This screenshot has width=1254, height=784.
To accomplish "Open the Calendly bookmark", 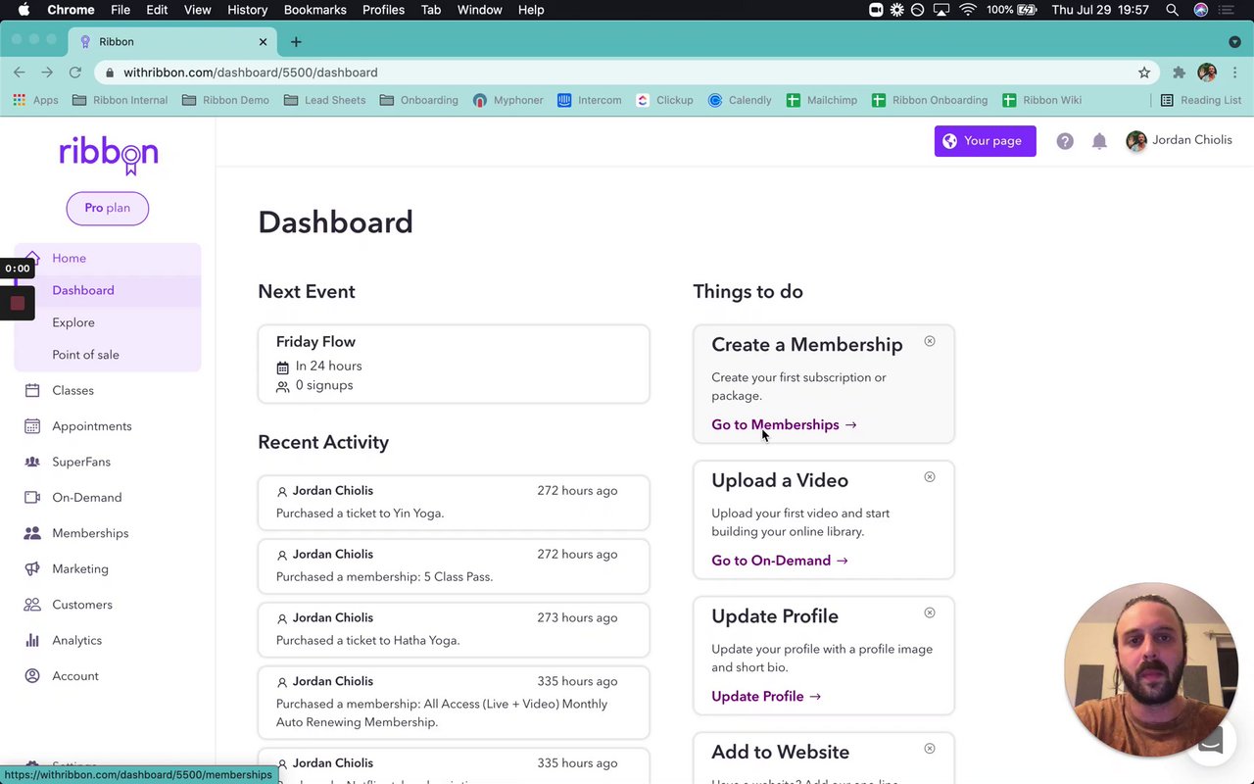I will (740, 100).
